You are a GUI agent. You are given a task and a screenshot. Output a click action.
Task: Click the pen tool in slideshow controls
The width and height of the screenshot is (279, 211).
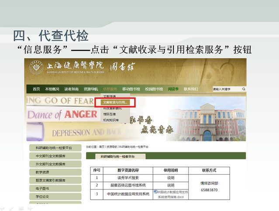[x=12, y=208]
